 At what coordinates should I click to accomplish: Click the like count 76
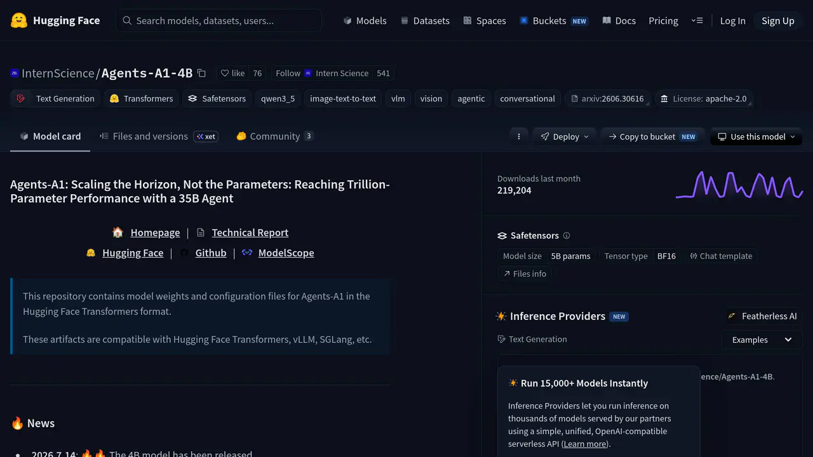pyautogui.click(x=257, y=73)
